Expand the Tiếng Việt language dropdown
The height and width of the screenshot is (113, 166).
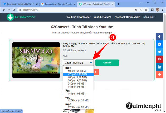click(149, 17)
